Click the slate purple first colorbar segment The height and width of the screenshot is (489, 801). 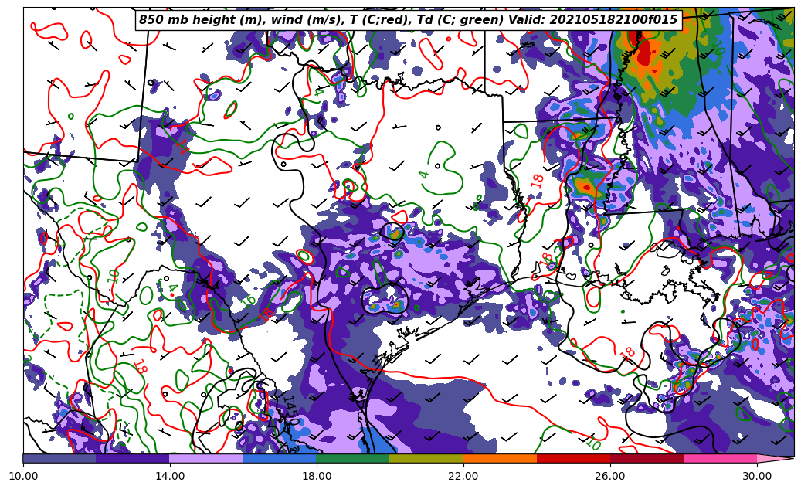[x=59, y=458]
